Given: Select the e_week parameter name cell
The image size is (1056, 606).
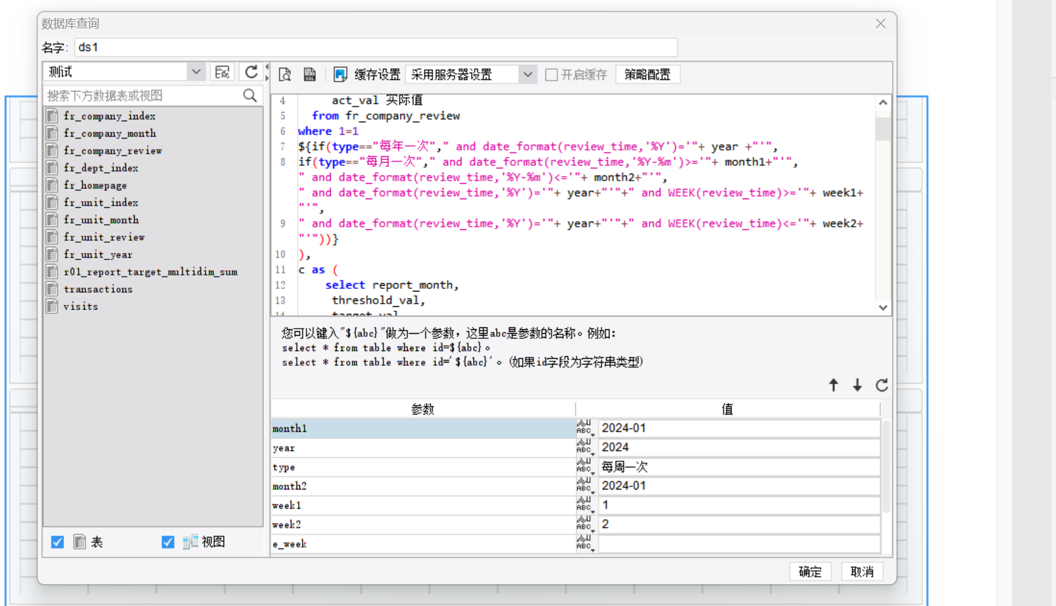Looking at the screenshot, I should click(x=423, y=544).
